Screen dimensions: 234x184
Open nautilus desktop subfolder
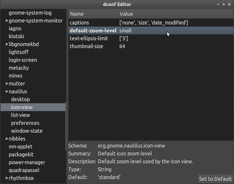[x=20, y=99]
